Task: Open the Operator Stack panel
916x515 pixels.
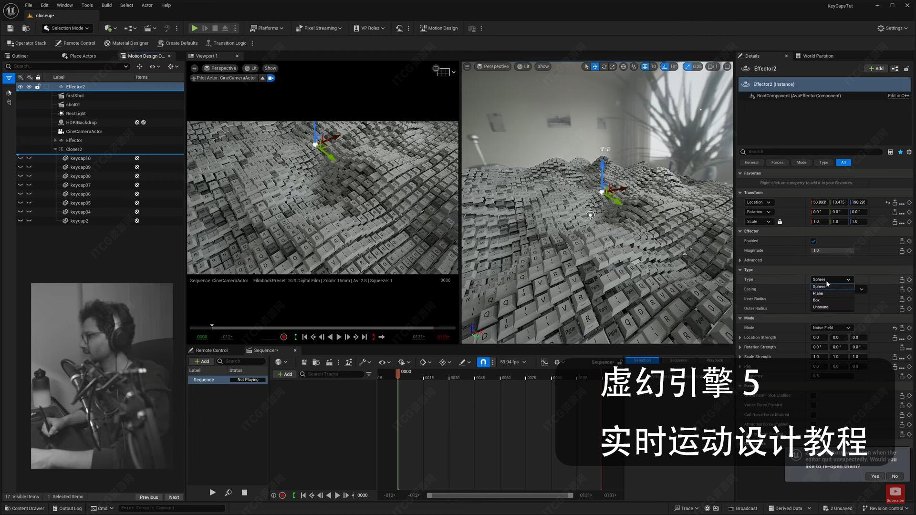Action: click(x=27, y=43)
